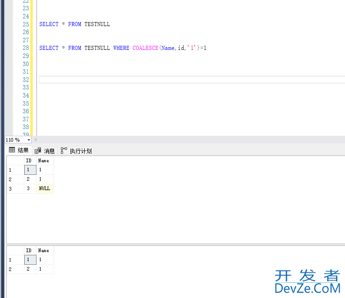This screenshot has height=298, width=345.
Task: Open the 执行计划 execution plan tab
Action: (76, 151)
